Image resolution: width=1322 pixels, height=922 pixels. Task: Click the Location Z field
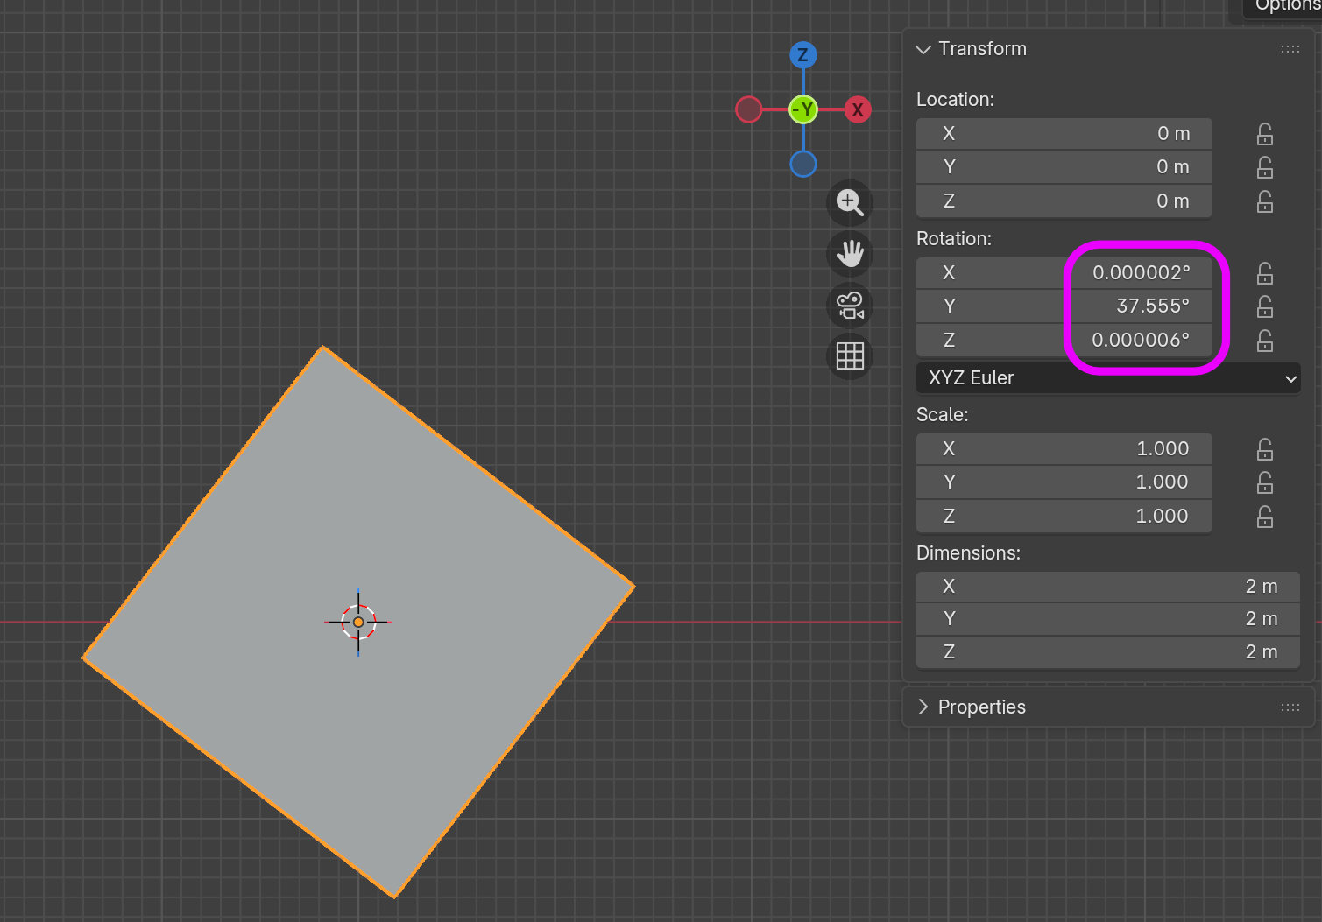pos(1064,201)
